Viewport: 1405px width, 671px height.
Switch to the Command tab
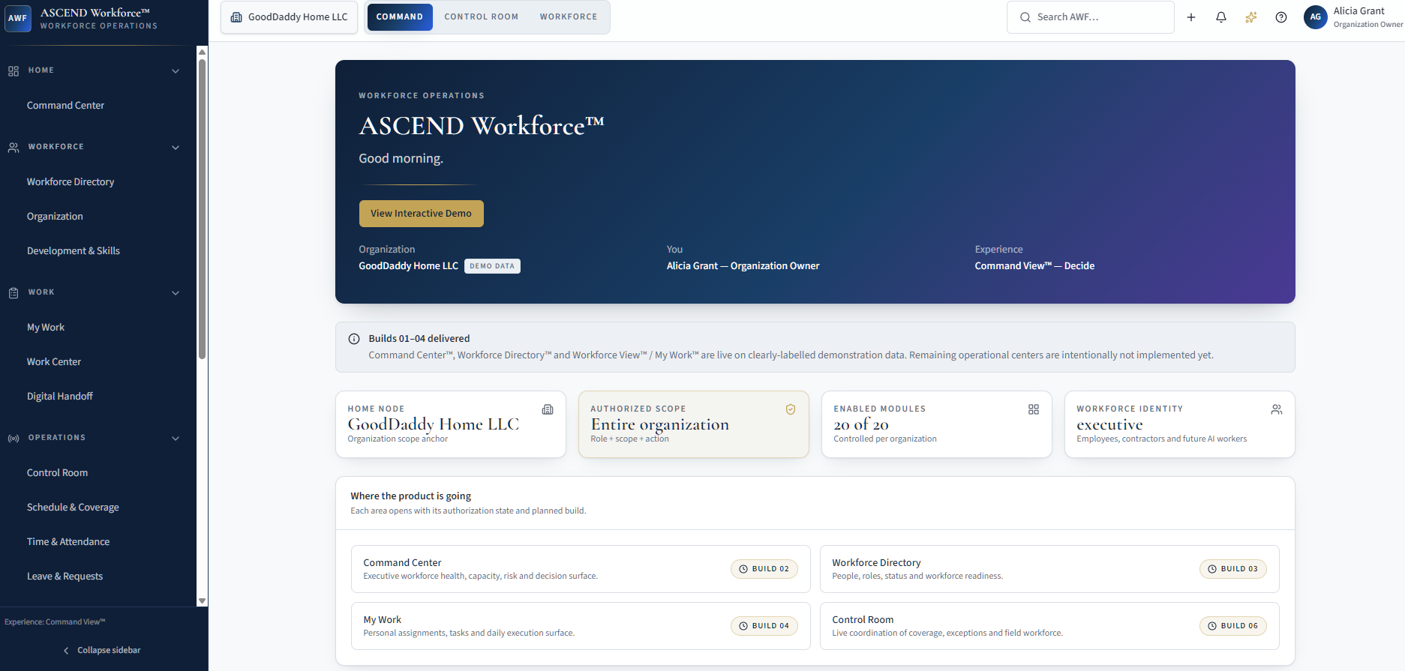(400, 17)
